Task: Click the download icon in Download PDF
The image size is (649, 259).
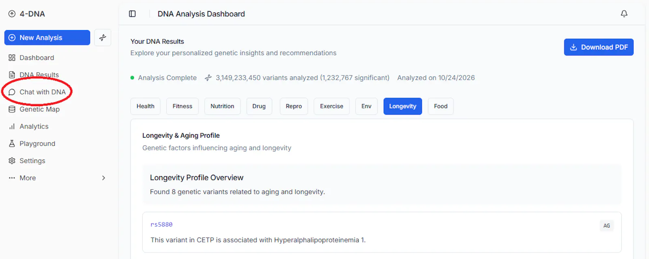Action: [574, 47]
